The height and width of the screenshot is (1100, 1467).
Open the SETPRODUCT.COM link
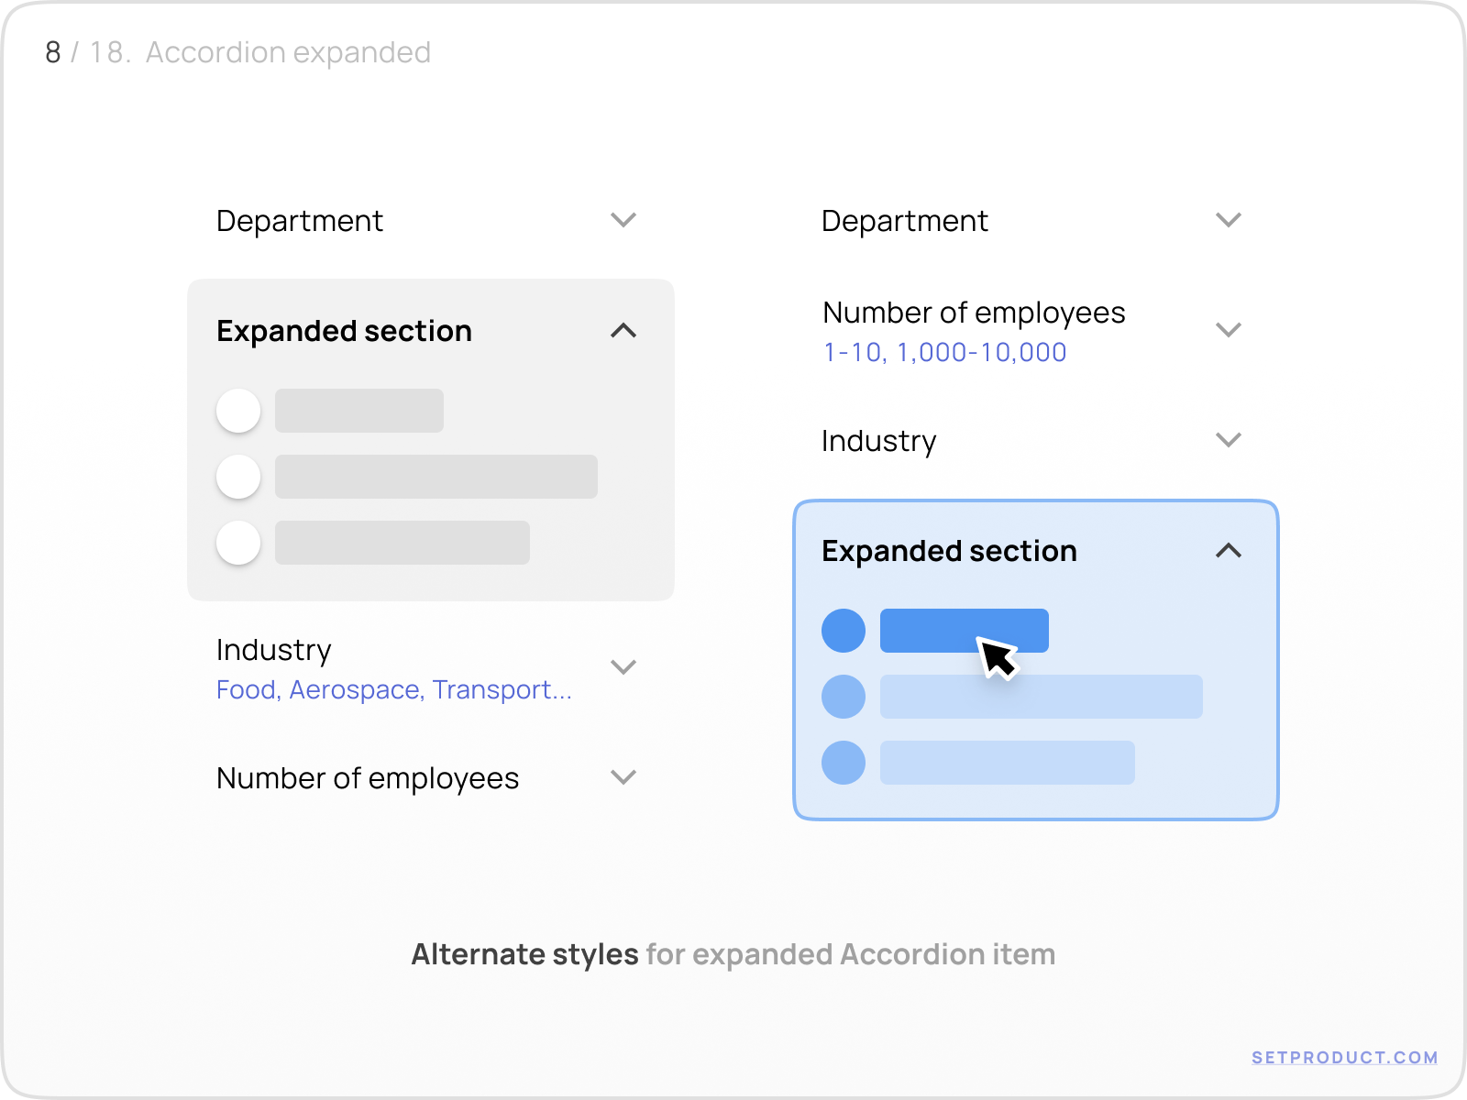pyautogui.click(x=1345, y=1056)
